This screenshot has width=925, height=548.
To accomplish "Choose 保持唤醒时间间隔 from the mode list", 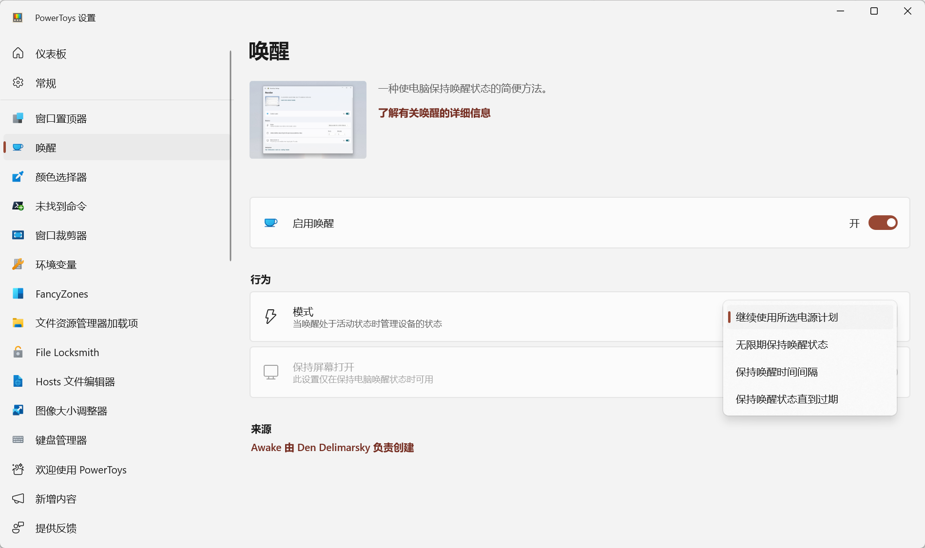I will (810, 372).
